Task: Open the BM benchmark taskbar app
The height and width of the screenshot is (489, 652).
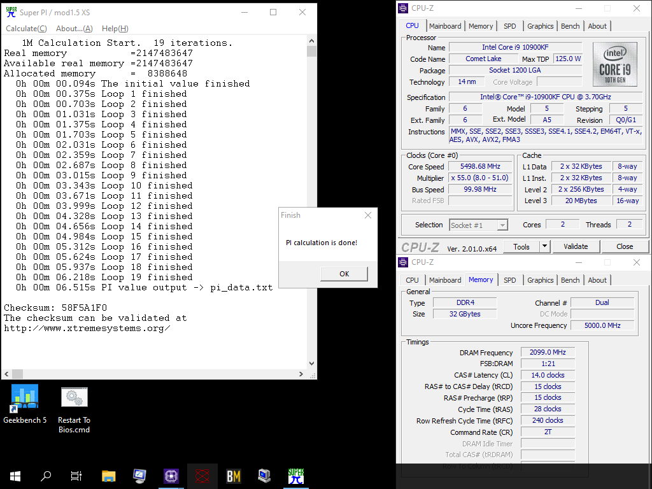Action: point(233,476)
